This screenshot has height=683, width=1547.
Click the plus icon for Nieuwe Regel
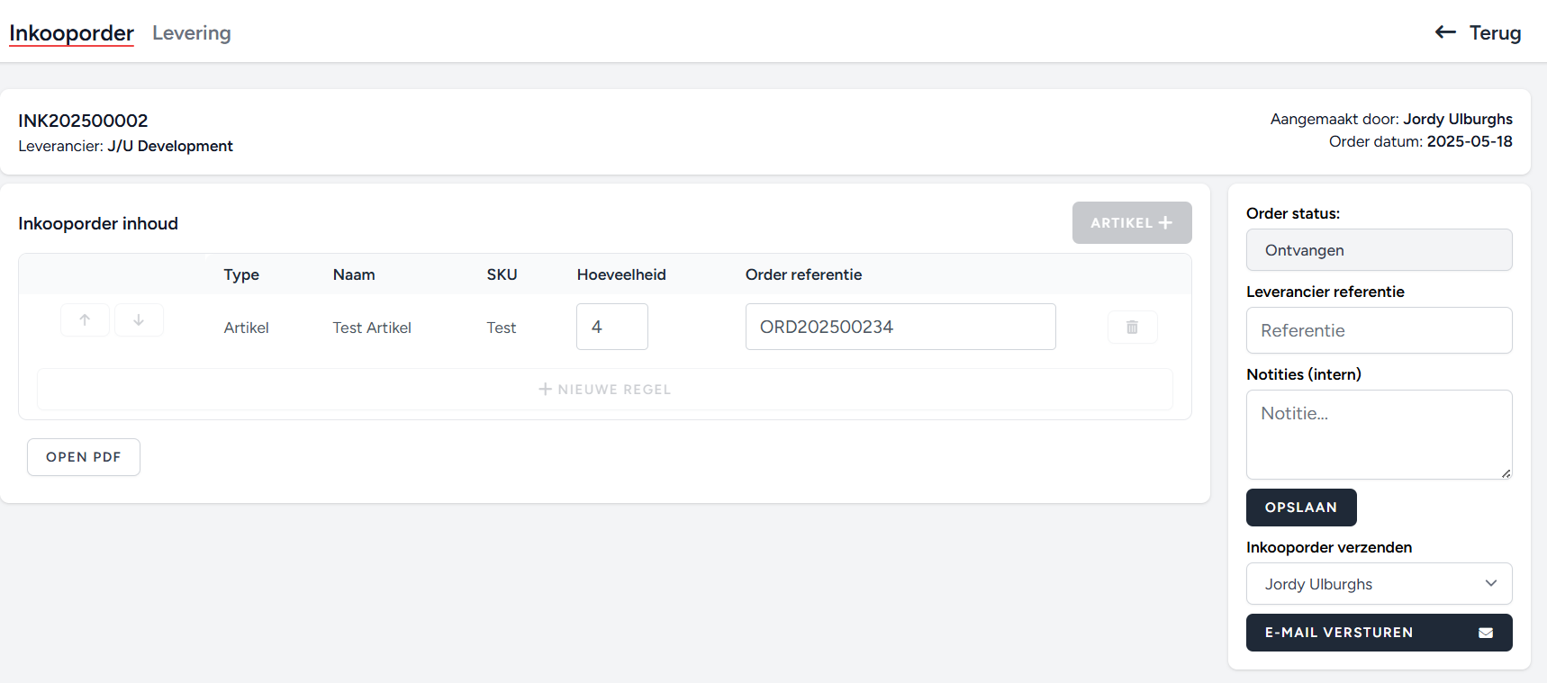[545, 390]
